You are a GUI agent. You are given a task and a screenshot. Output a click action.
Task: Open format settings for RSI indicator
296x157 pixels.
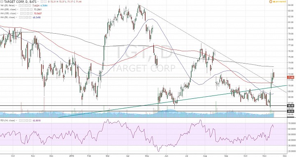tap(23, 121)
